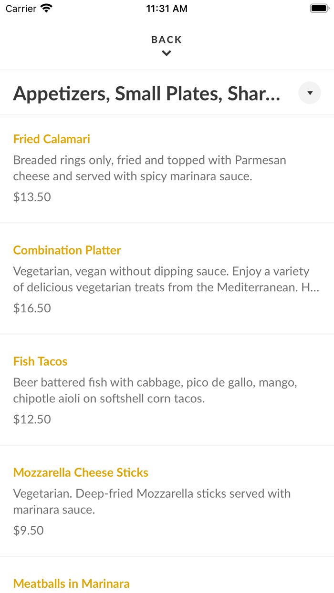Select the Combination Platter title

point(67,250)
